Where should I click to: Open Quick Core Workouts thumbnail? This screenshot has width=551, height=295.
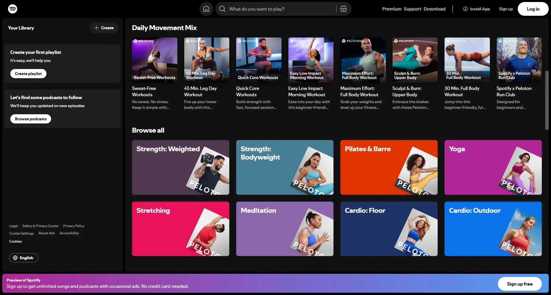coord(259,60)
